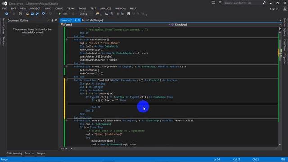Click the Open File folder icon
Image resolution: width=288 pixels, height=162 pixels.
click(27, 14)
